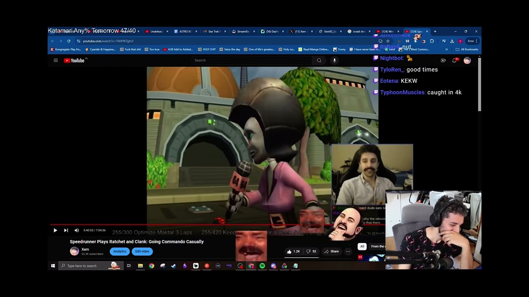Open browser downloads icon

[x=452, y=41]
